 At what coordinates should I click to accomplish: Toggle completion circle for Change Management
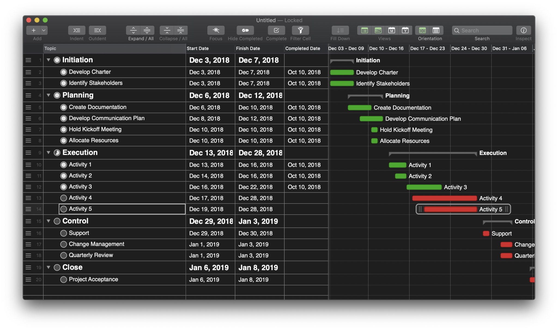click(x=63, y=244)
